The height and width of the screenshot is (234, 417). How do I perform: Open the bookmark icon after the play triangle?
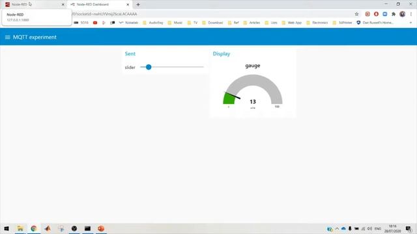(x=113, y=23)
